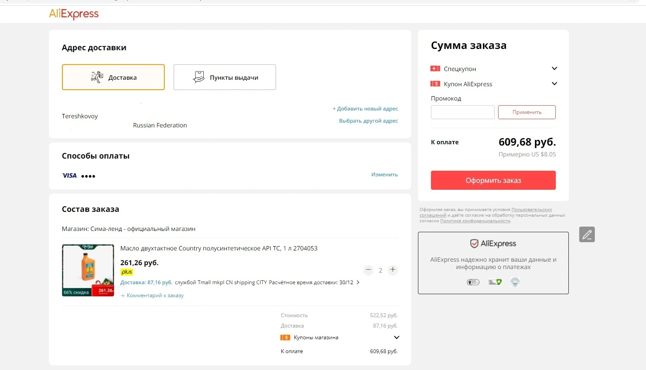Click the approximate price Примерно US $8.05
Image resolution: width=646 pixels, height=370 pixels.
527,154
